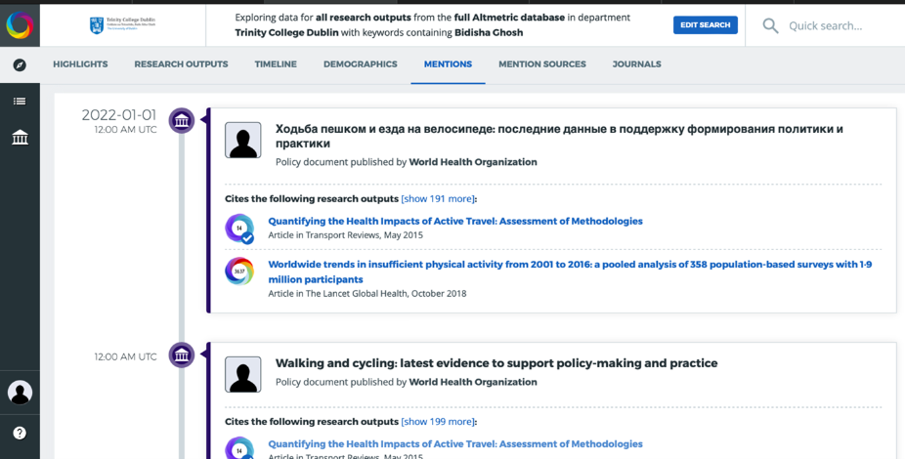Open Walking and cycling latest evidence document
The image size is (905, 459).
(x=496, y=363)
